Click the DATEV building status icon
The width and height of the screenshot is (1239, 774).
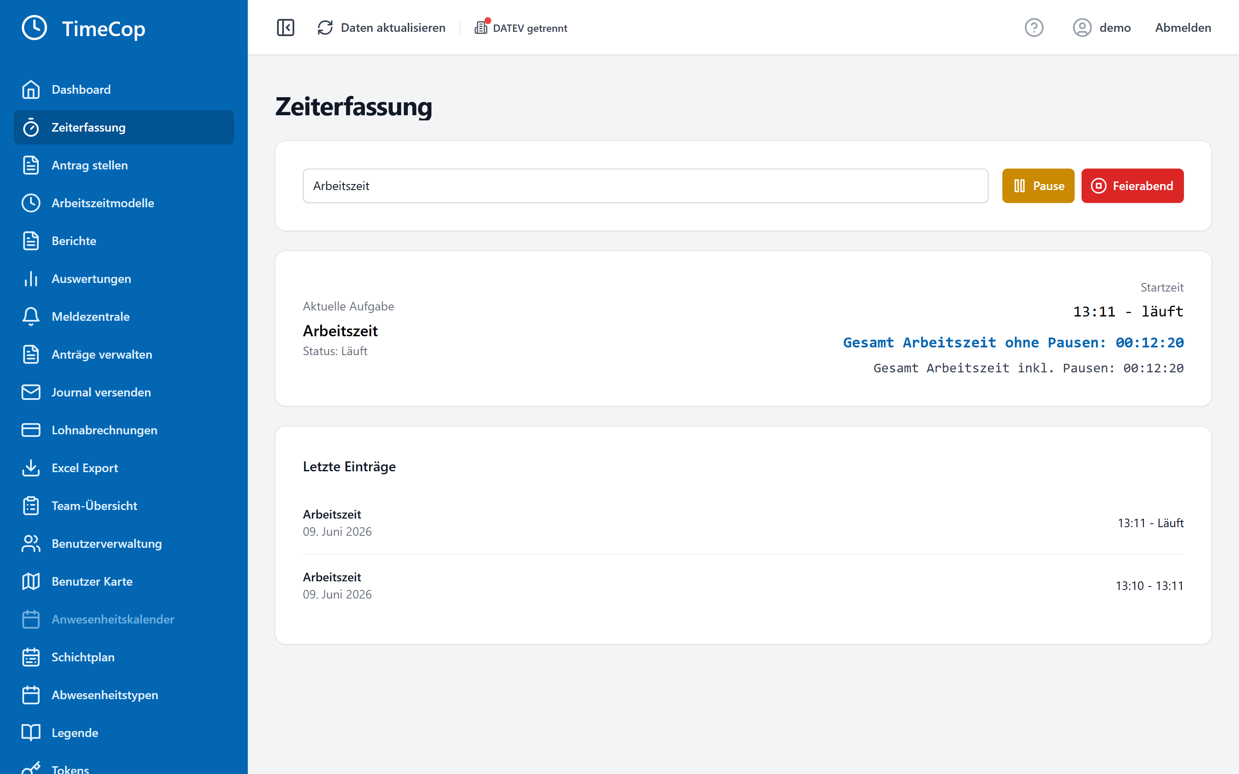pyautogui.click(x=481, y=27)
